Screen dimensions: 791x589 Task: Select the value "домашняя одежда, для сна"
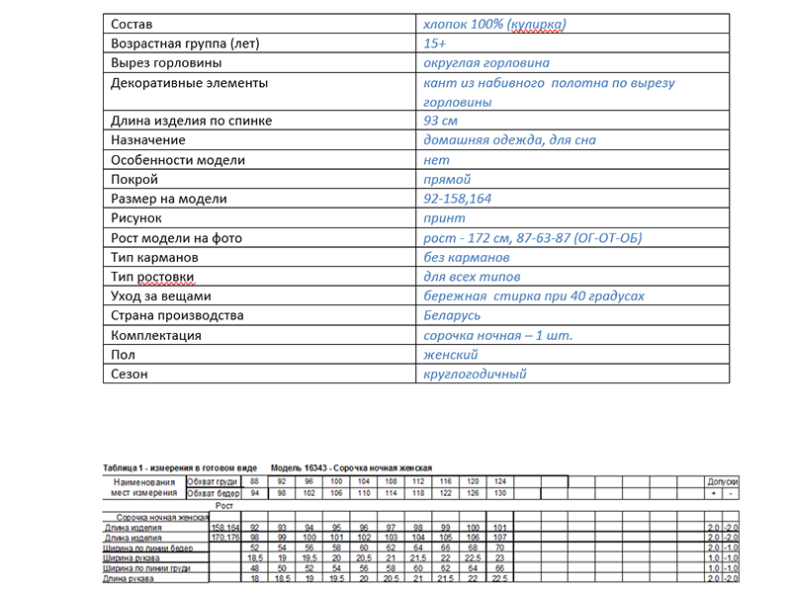coord(509,139)
